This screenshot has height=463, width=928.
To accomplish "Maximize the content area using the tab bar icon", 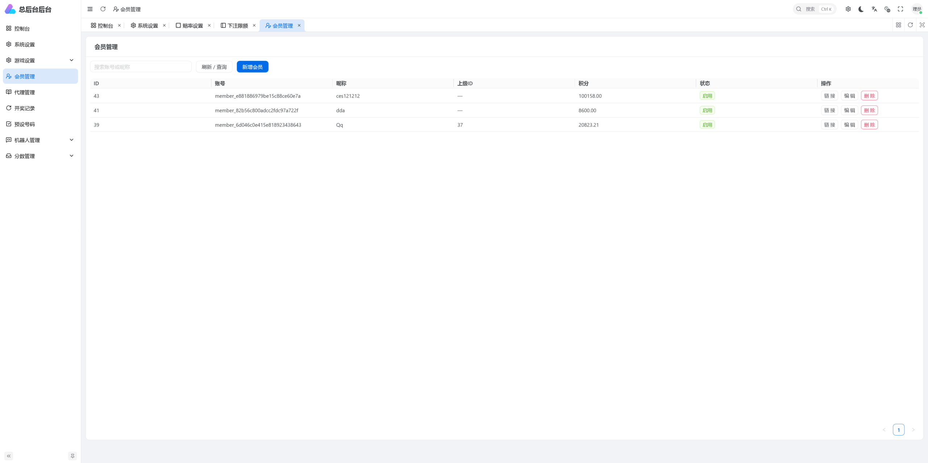I will coord(922,25).
